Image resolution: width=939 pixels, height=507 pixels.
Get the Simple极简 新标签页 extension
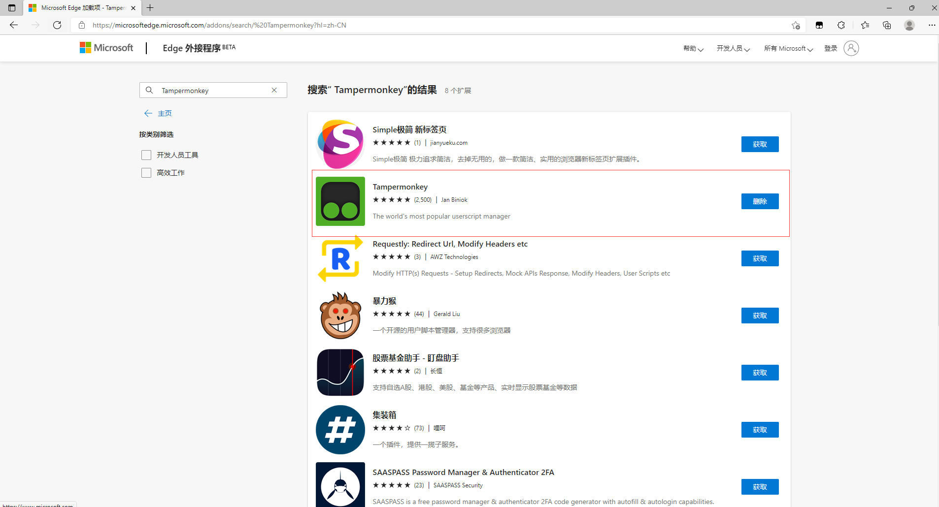[x=760, y=144]
